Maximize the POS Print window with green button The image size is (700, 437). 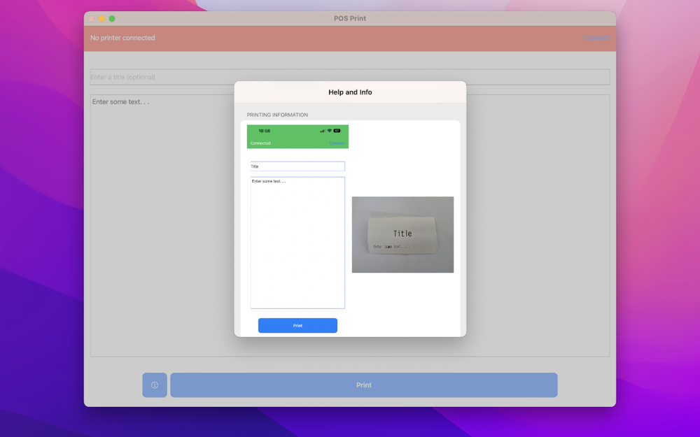tap(112, 19)
